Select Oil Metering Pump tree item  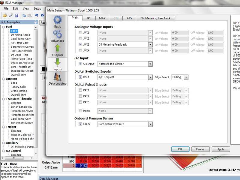pyautogui.click(x=22, y=147)
